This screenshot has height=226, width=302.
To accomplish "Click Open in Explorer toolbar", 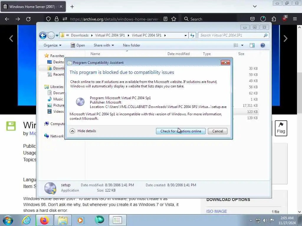I will pyautogui.click(x=78, y=45).
